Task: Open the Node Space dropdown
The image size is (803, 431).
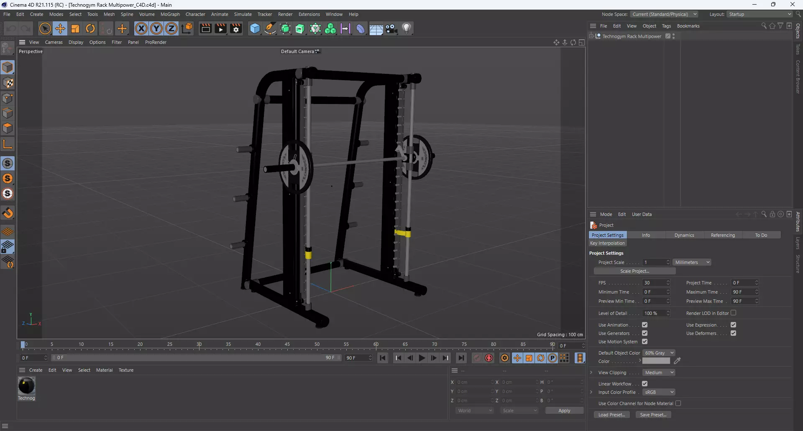Action: click(664, 14)
